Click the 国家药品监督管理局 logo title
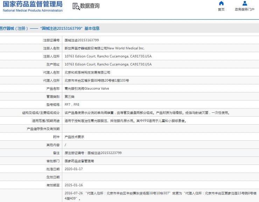 [33, 4]
